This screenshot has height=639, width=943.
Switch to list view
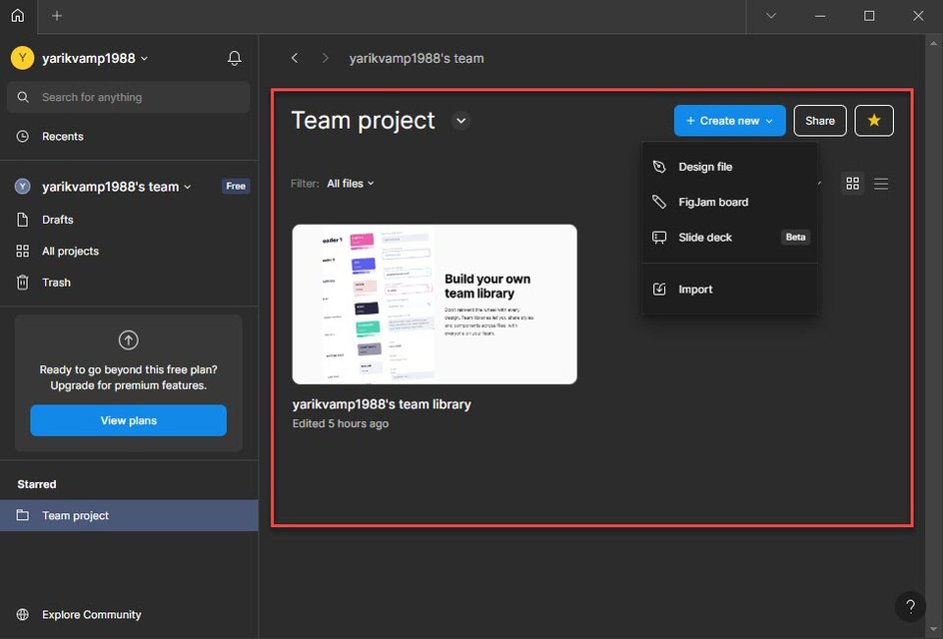pyautogui.click(x=881, y=184)
